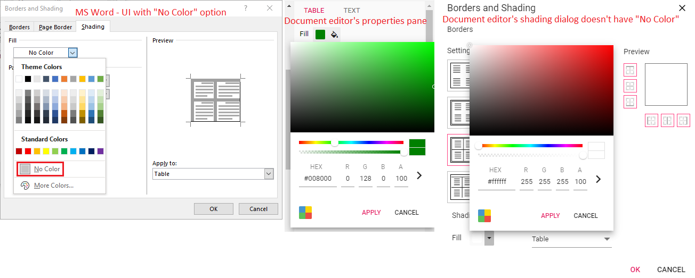Pick the purple swatch under Standard Colors

tap(101, 151)
